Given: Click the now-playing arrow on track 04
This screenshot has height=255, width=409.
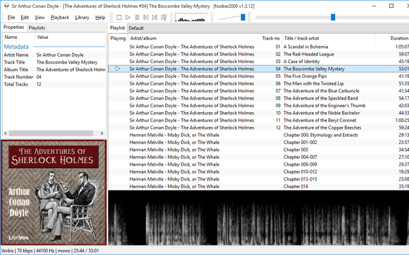Looking at the screenshot, I should pyautogui.click(x=118, y=69).
